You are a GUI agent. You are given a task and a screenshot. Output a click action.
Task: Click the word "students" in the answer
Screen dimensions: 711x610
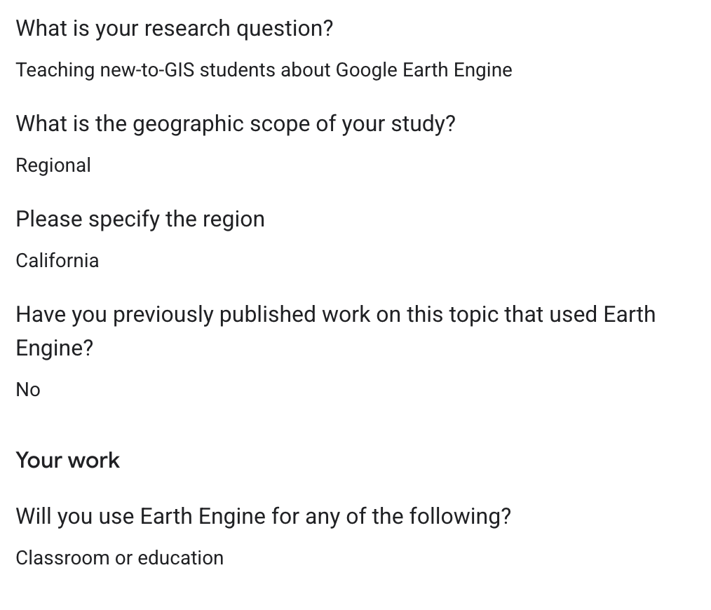237,70
